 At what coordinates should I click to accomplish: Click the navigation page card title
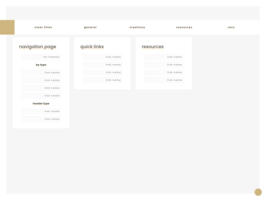click(x=37, y=46)
